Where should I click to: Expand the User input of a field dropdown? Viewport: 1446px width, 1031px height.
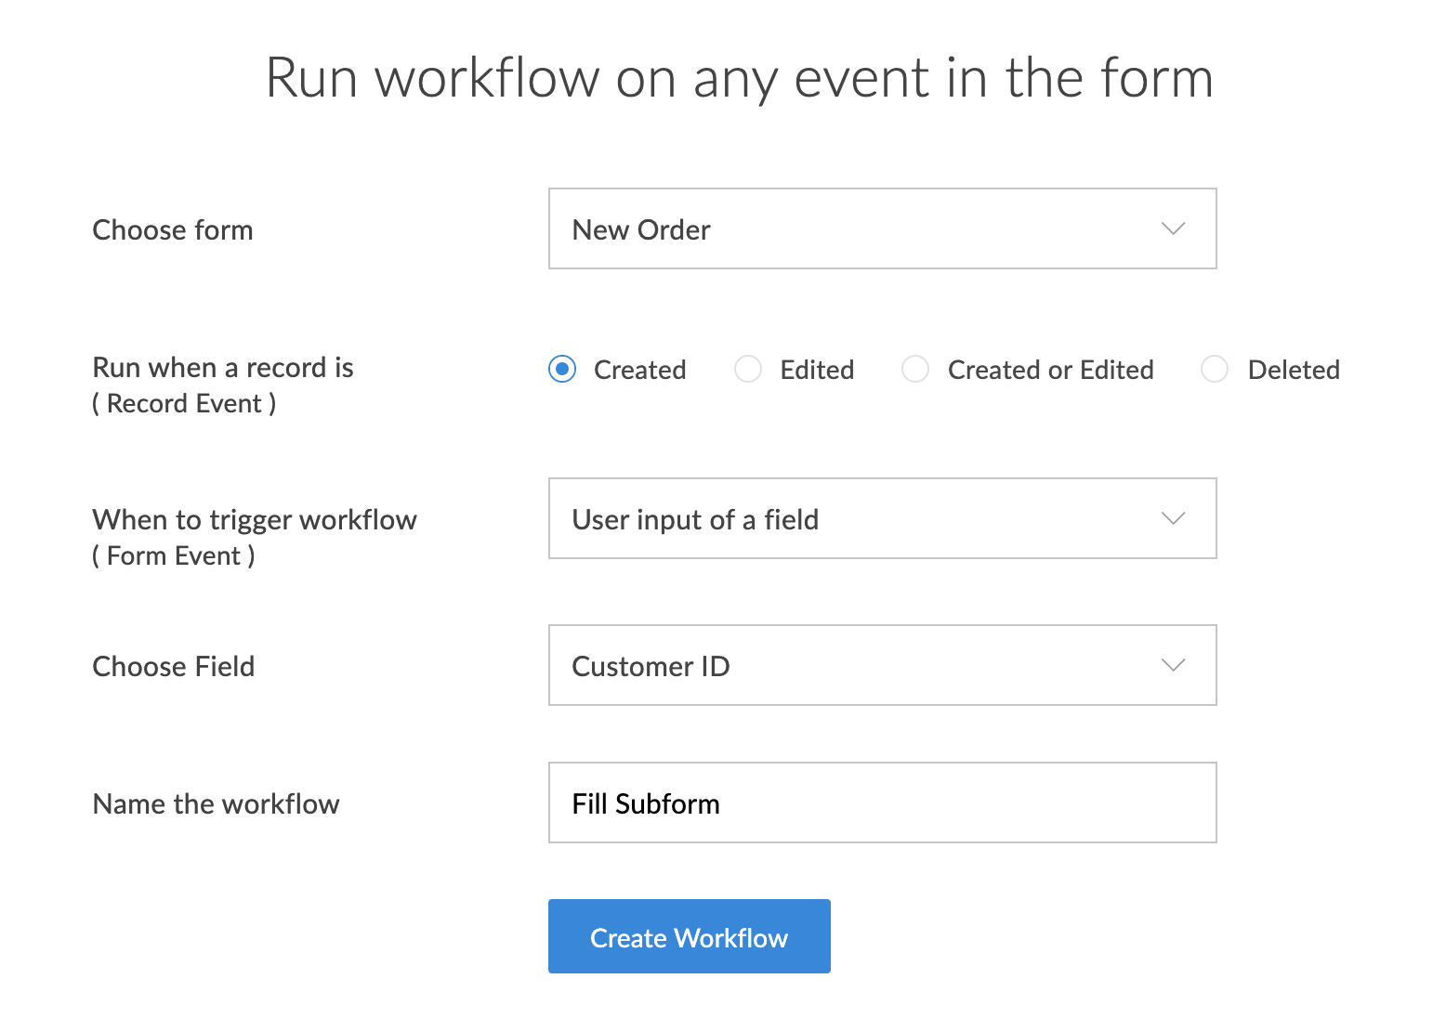tap(881, 518)
